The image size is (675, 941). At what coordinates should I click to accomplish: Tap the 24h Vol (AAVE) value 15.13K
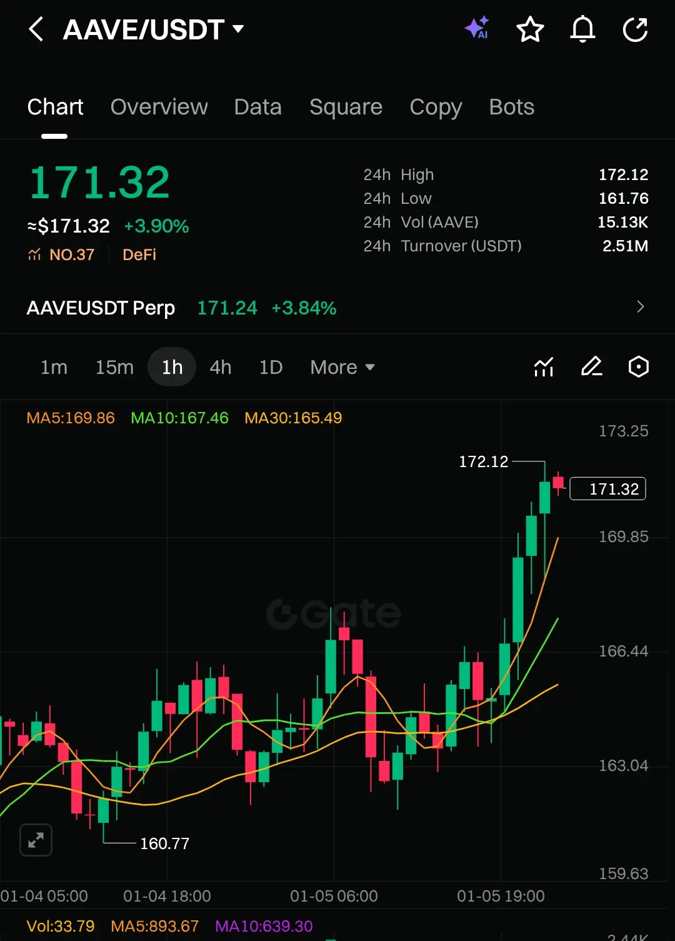(x=622, y=222)
